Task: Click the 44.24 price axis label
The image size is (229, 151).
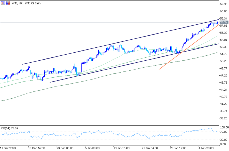Action: [224, 90]
